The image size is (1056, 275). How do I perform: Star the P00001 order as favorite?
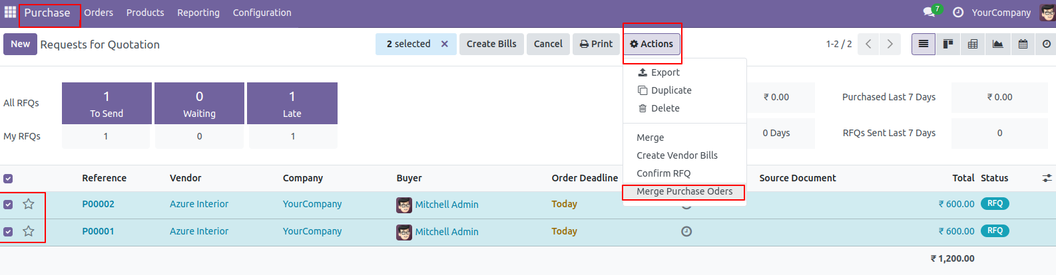[29, 231]
